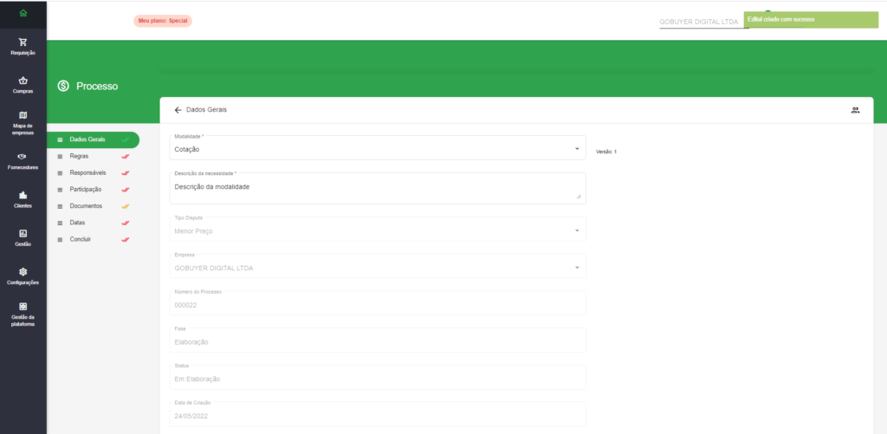
Task: Click the orange check mark next to Documentos
Action: tap(126, 206)
